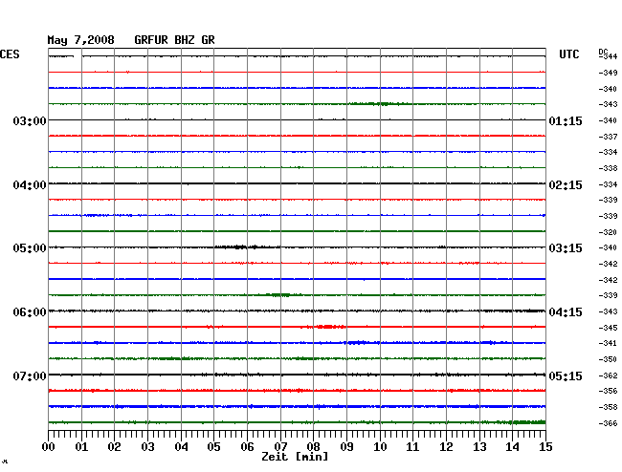Click the DC offset value "-320"
622x472 pixels.
[x=608, y=232]
